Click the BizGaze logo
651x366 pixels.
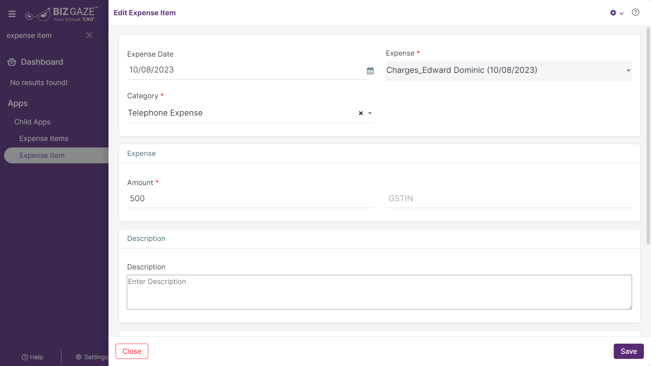point(61,14)
